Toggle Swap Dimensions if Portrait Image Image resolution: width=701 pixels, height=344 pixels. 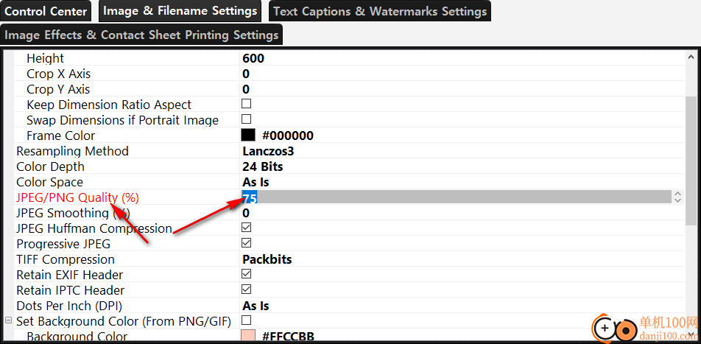tap(247, 120)
